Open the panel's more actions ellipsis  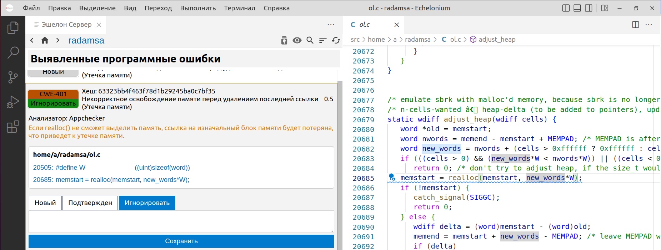pyautogui.click(x=331, y=25)
